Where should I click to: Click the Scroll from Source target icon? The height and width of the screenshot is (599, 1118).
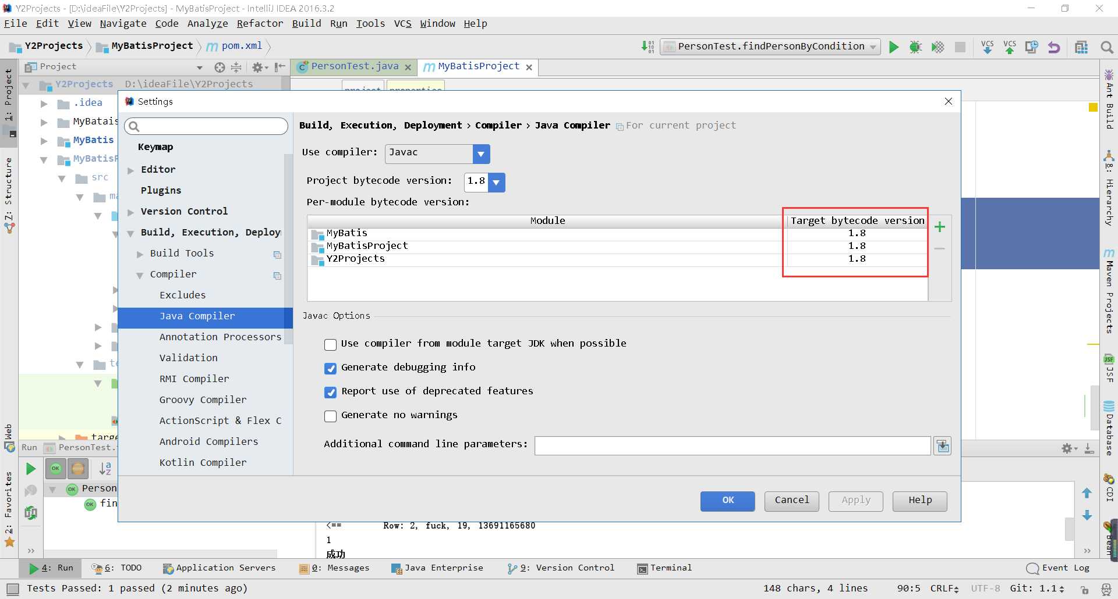click(x=220, y=67)
